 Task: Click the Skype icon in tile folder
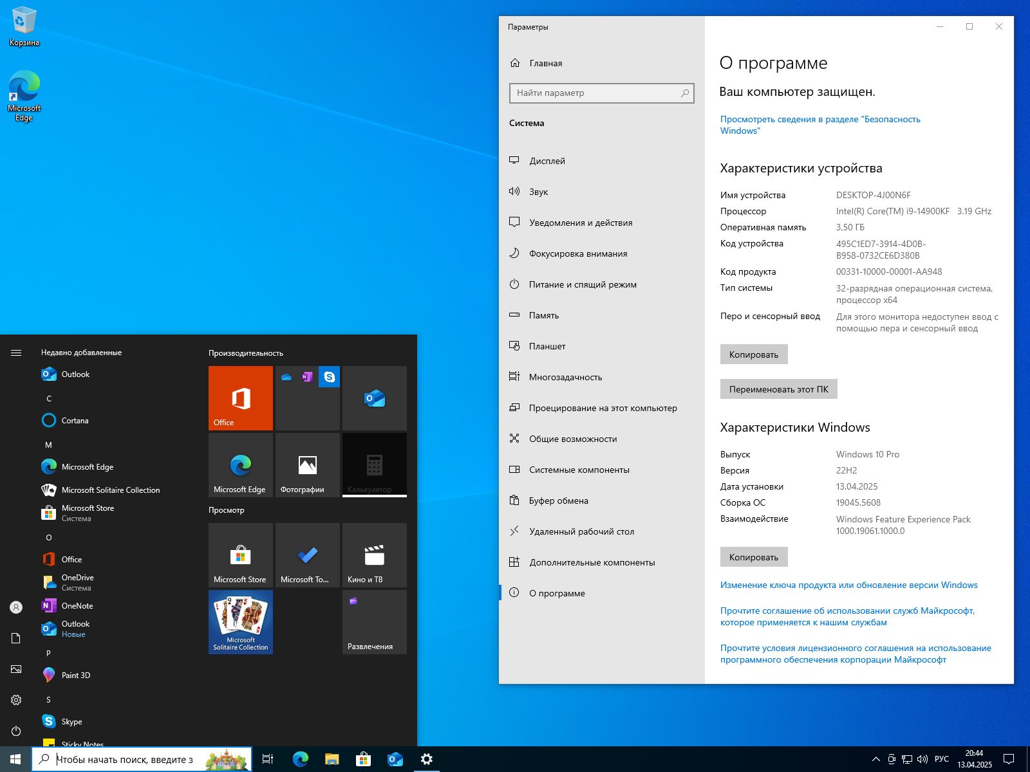point(330,377)
